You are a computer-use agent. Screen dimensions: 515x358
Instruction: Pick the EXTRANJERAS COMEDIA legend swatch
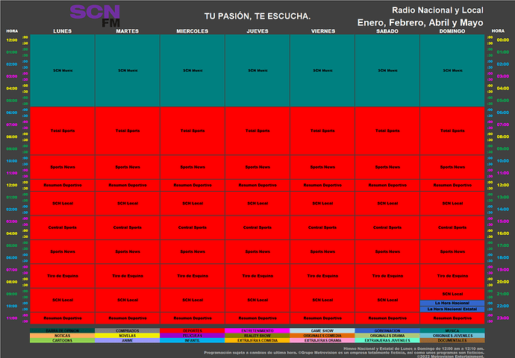pyautogui.click(x=257, y=341)
